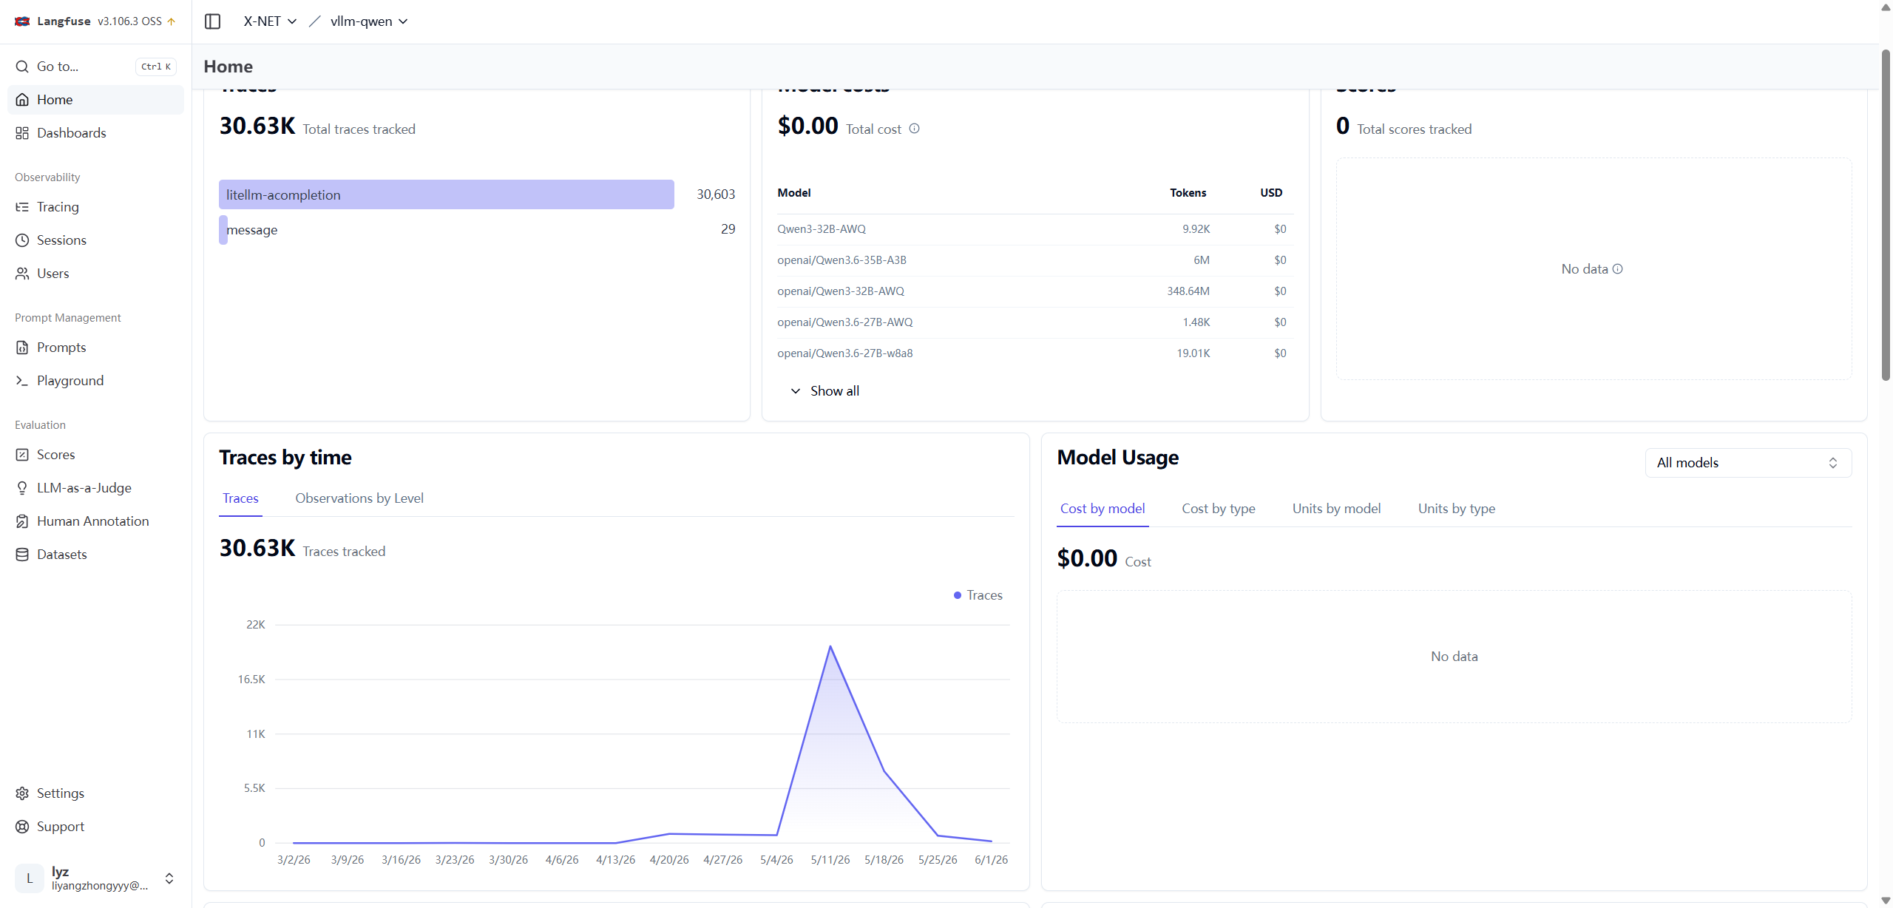Open the LLM-as-a-Judge lightbulb icon
This screenshot has width=1893, height=908.
[22, 488]
